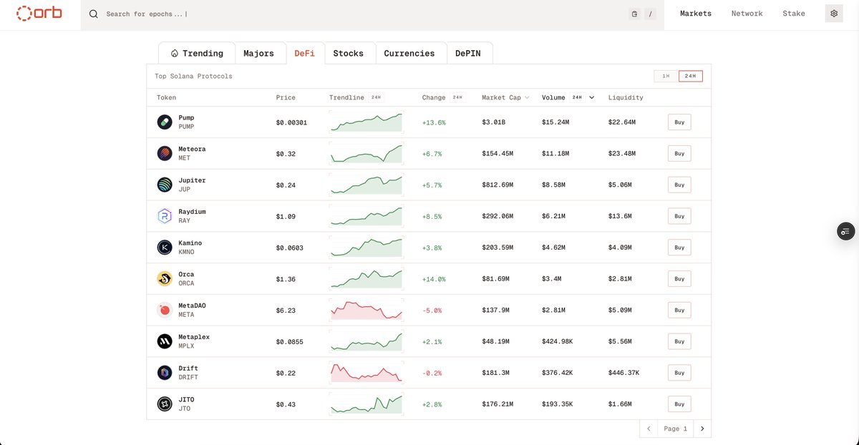Click the Drift token icon
Image resolution: width=859 pixels, height=445 pixels.
click(165, 373)
